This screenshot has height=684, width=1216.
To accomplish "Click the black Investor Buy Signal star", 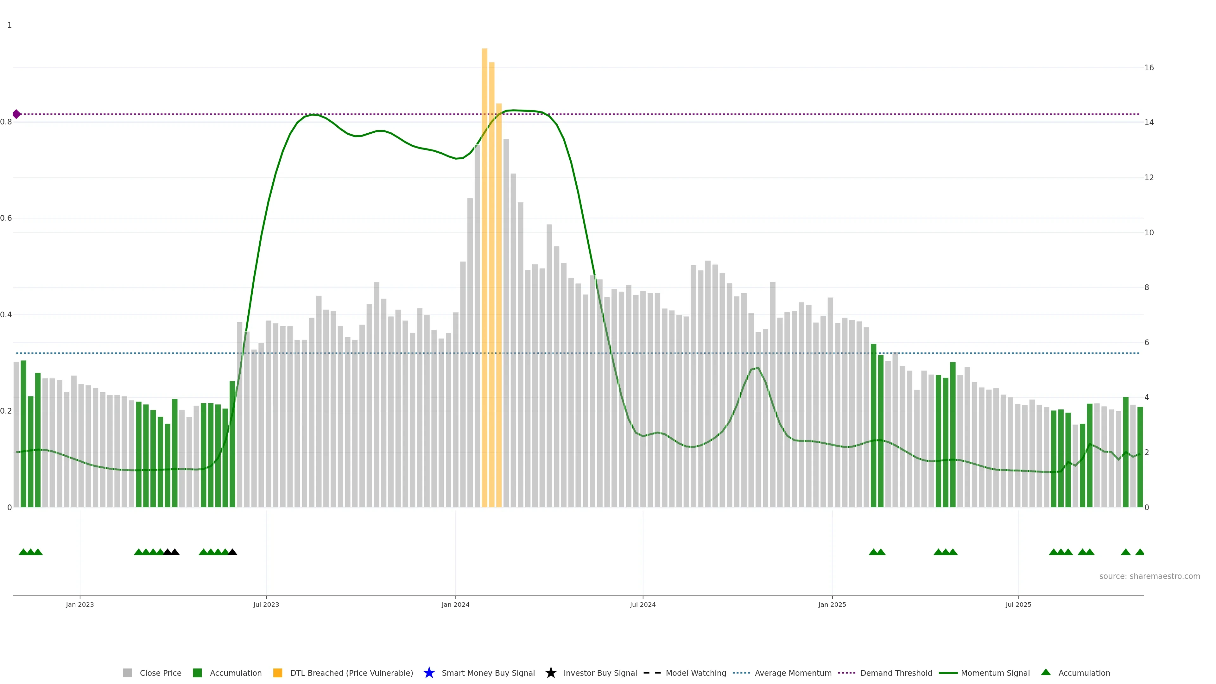I will coord(550,673).
